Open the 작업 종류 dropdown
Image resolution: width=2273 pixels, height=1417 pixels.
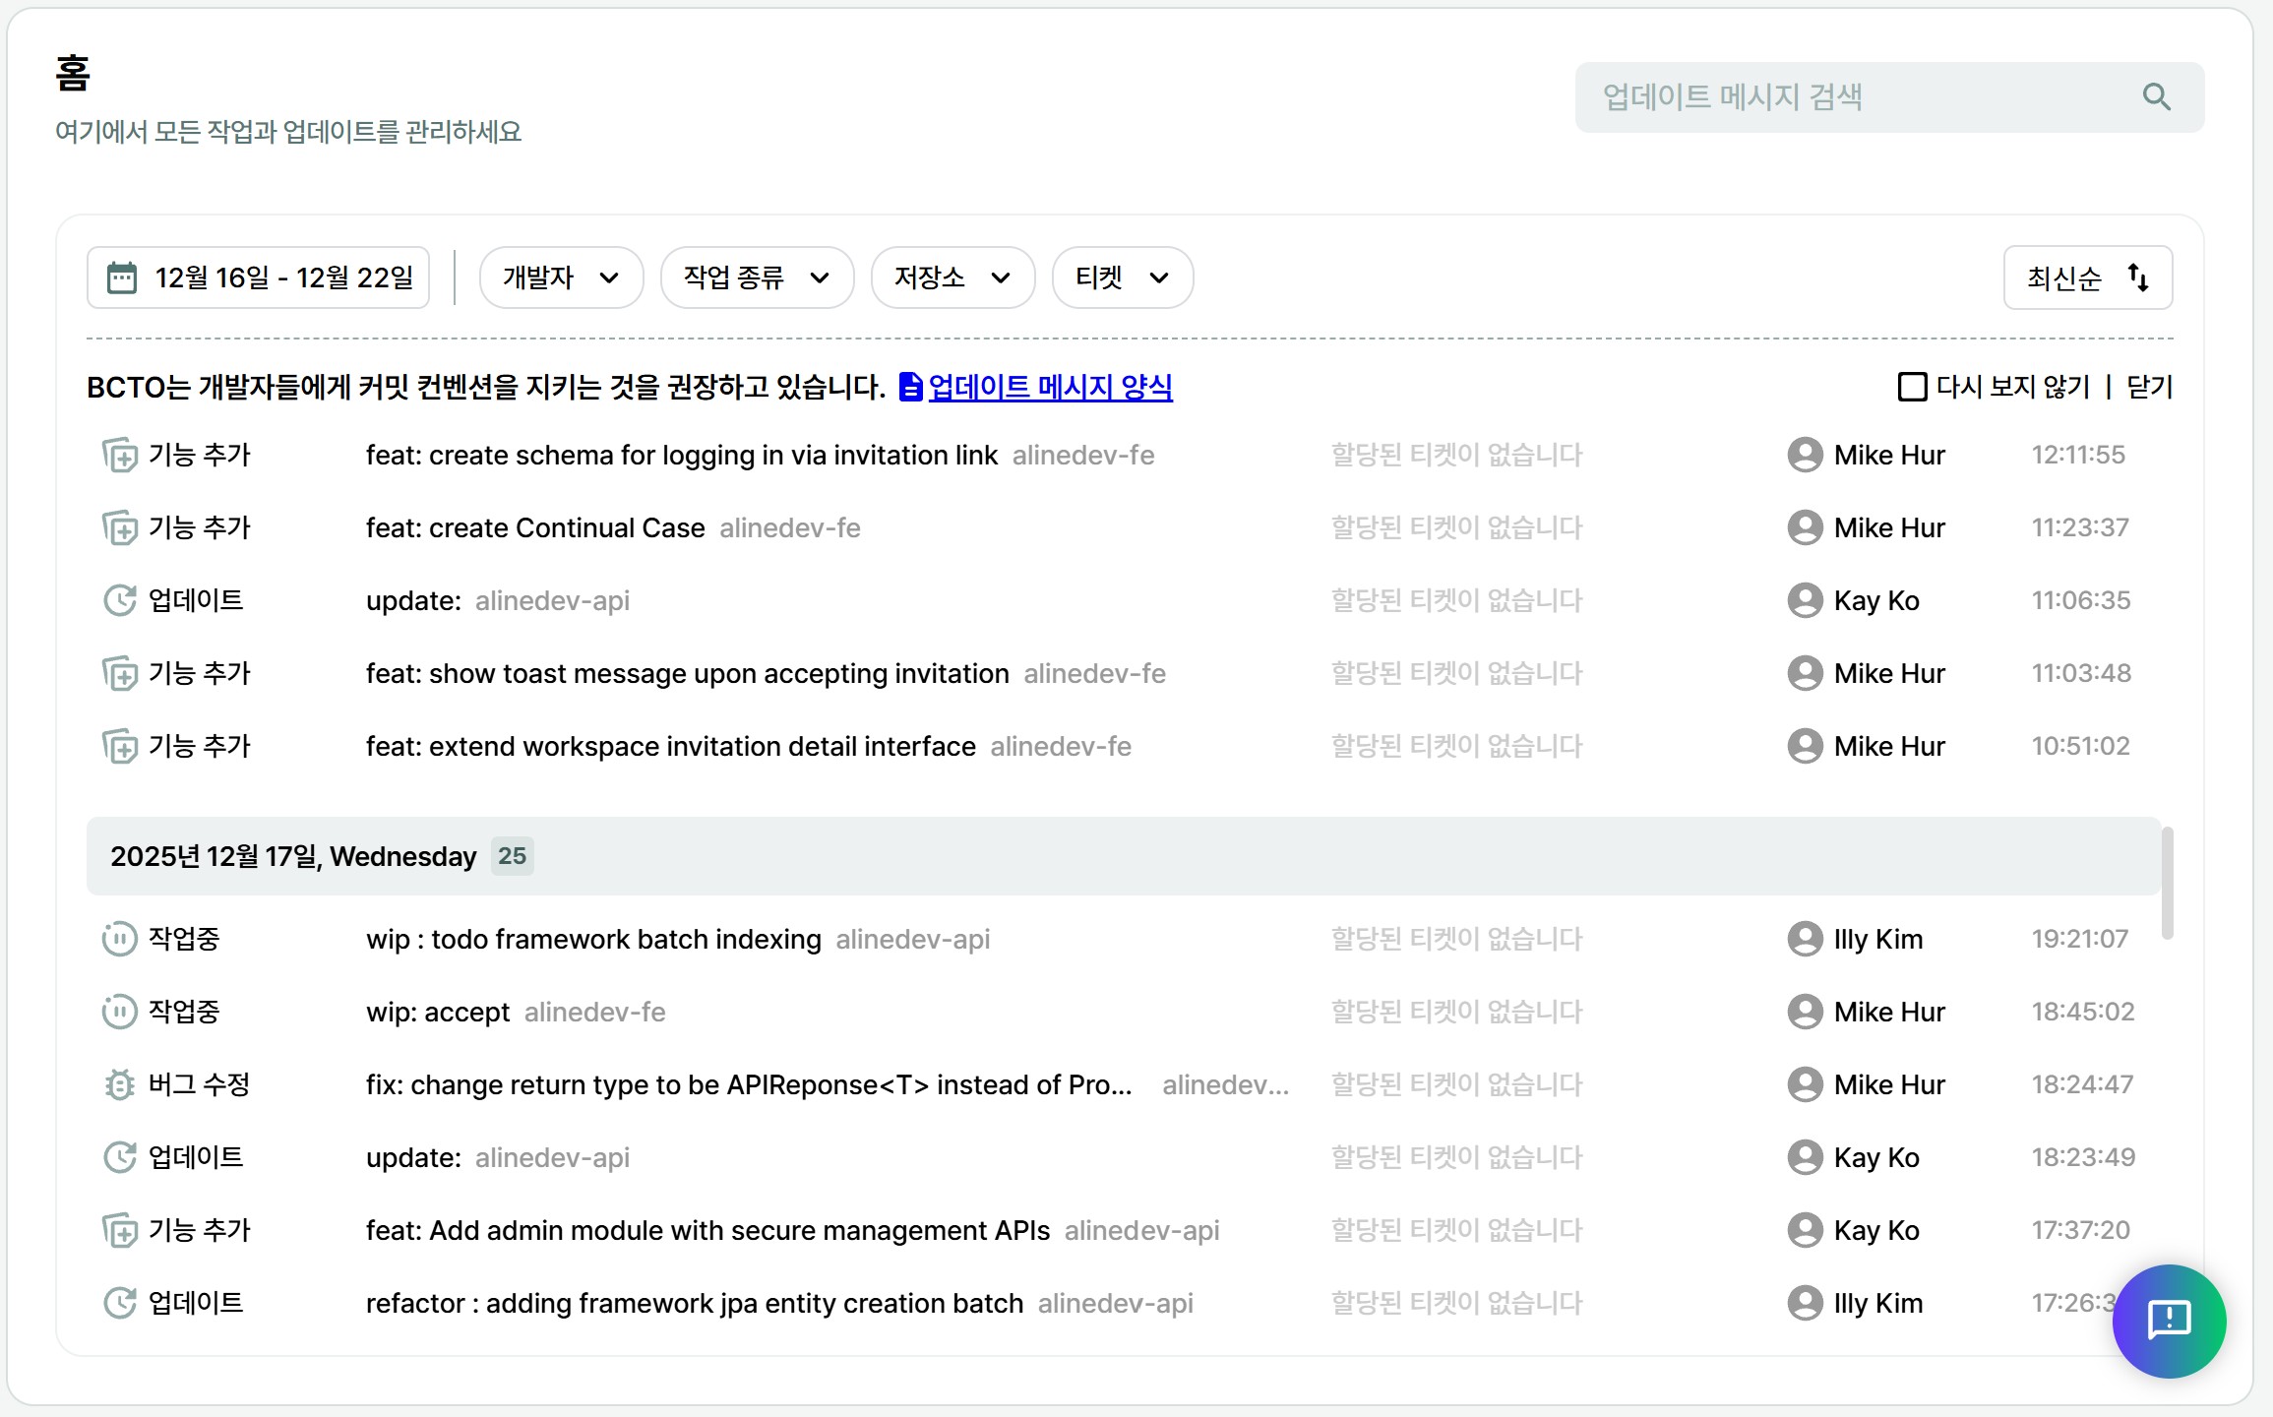coord(756,277)
